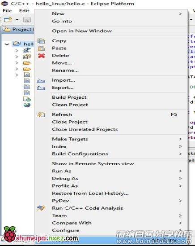Expand the Profile As submenu arrow
Viewport: 195px width, 246px height.
[x=181, y=186]
